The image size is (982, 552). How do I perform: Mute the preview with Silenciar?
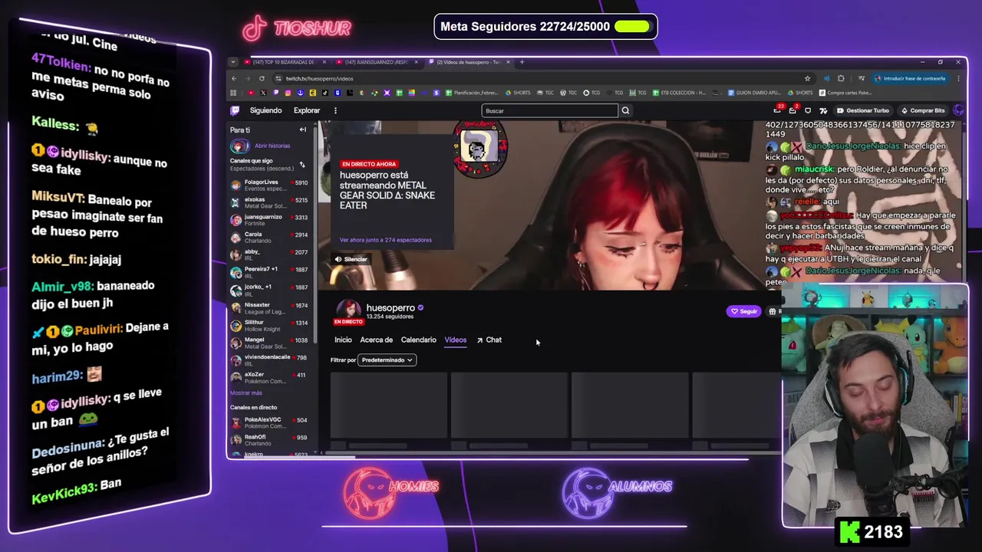tap(351, 259)
